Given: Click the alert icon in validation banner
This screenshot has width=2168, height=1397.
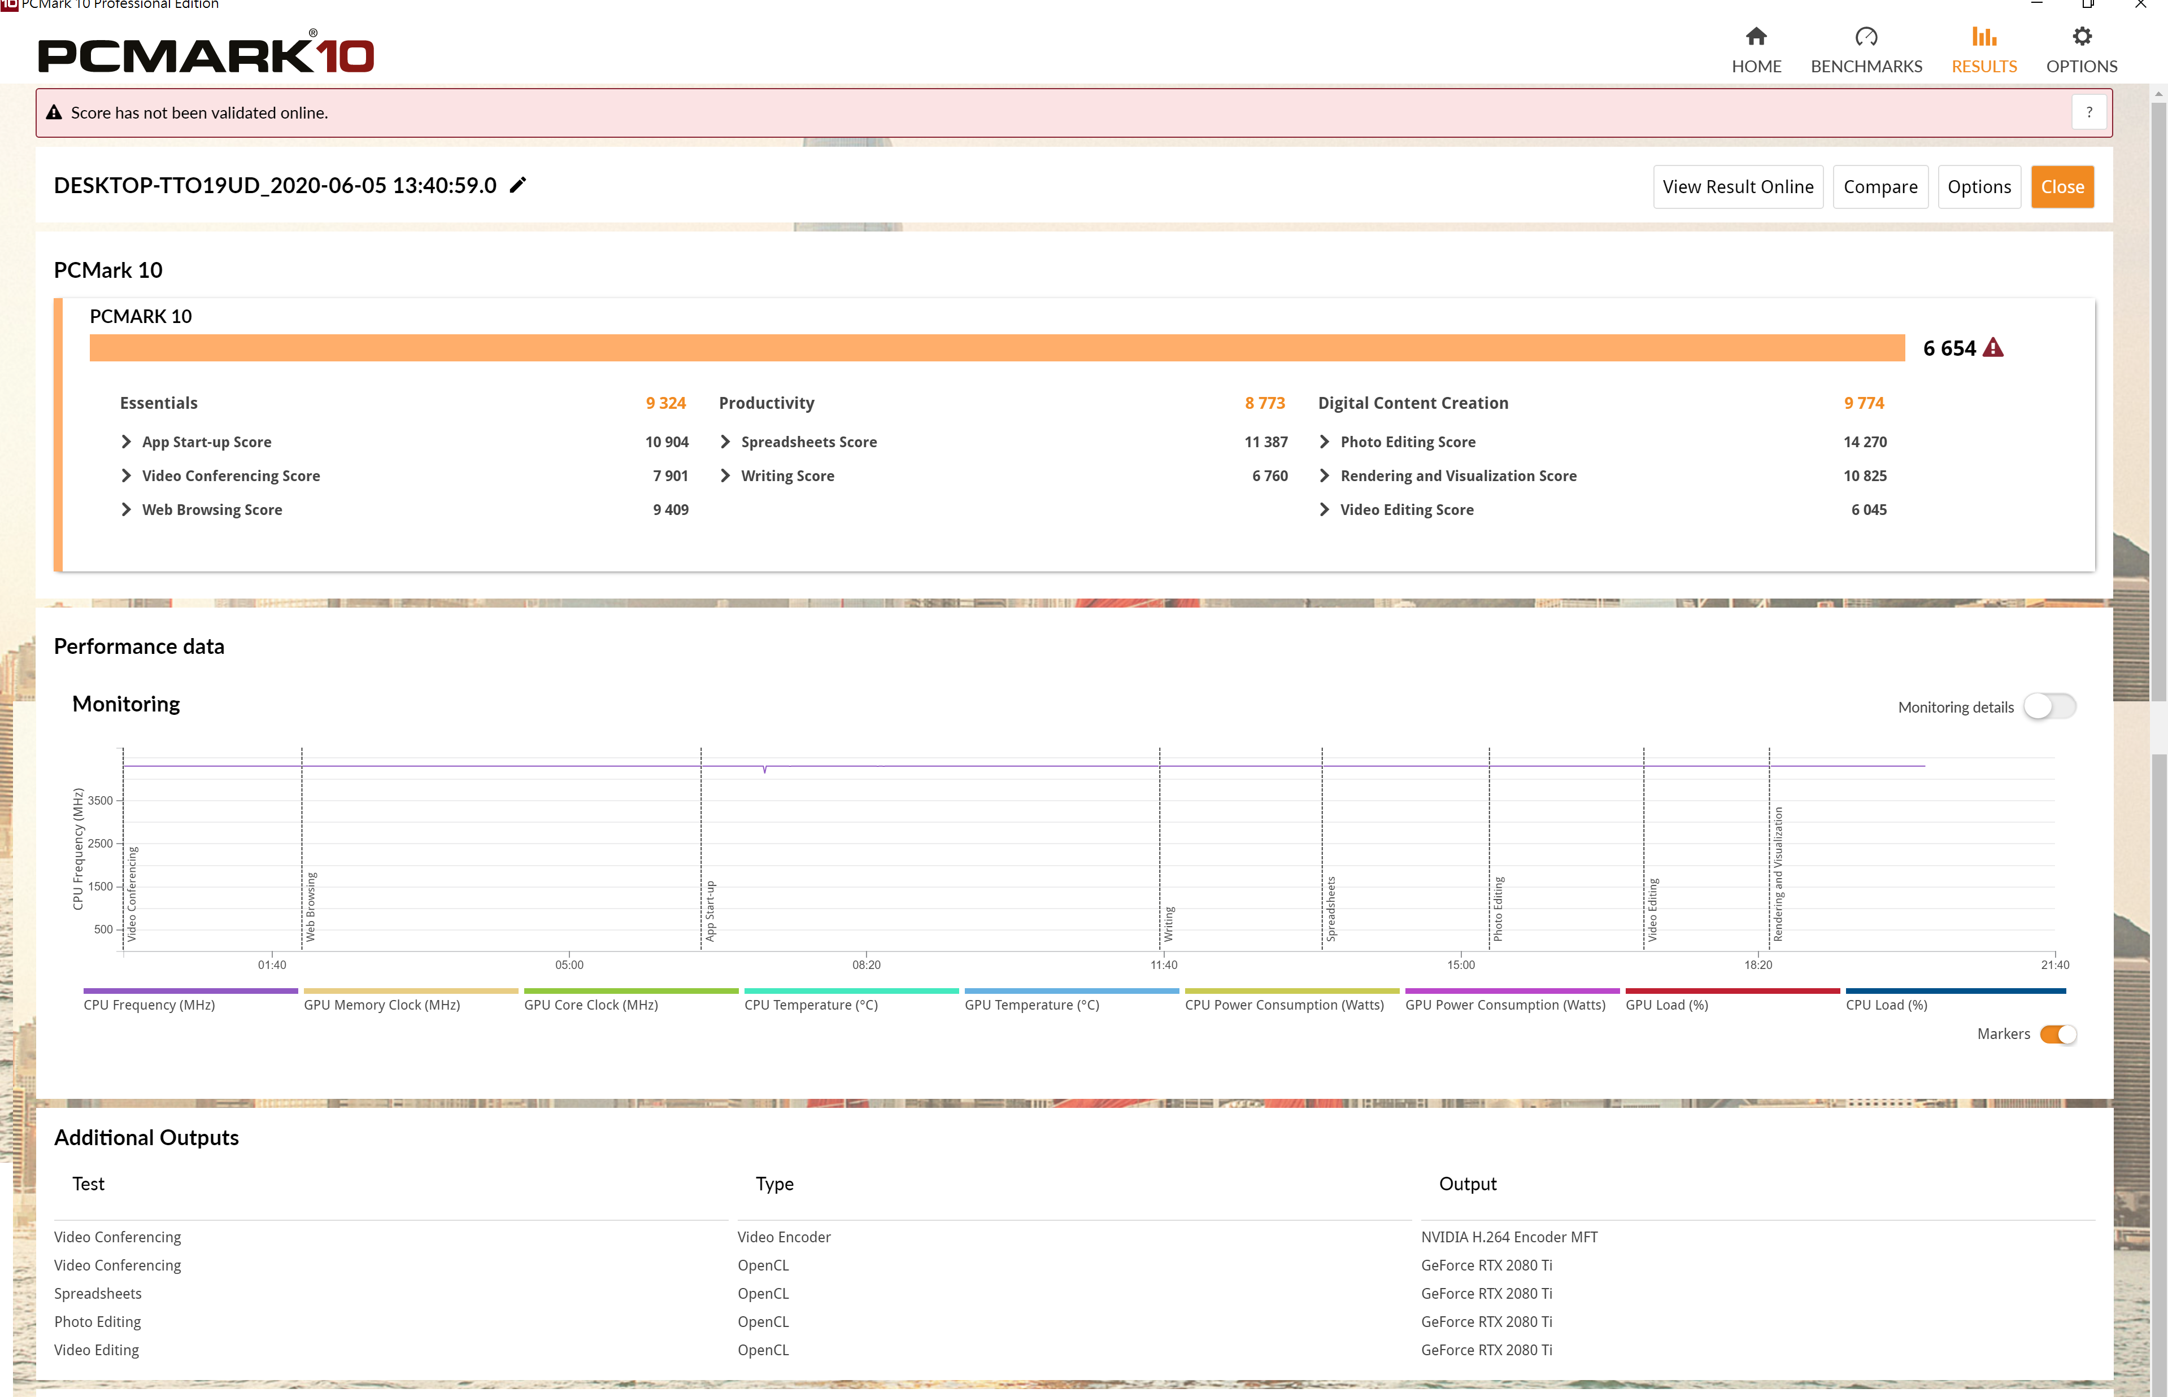Looking at the screenshot, I should point(54,112).
